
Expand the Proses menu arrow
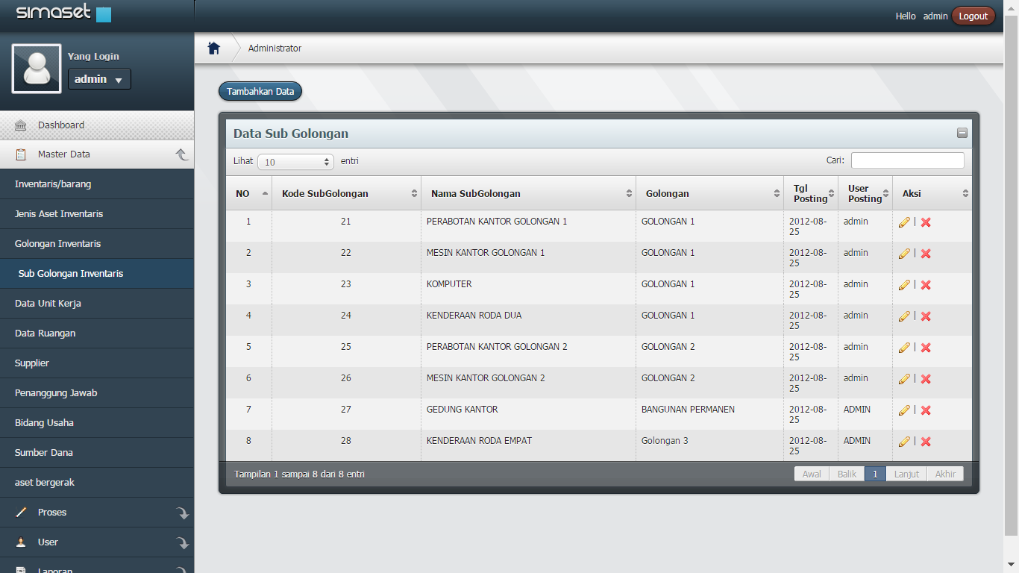tap(182, 513)
